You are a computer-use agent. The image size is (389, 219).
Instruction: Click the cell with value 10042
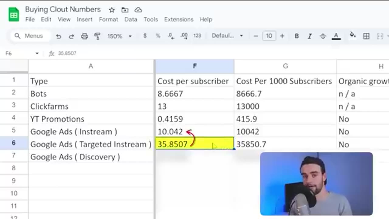point(285,132)
